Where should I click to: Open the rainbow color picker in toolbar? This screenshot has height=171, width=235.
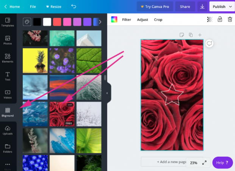(x=114, y=20)
